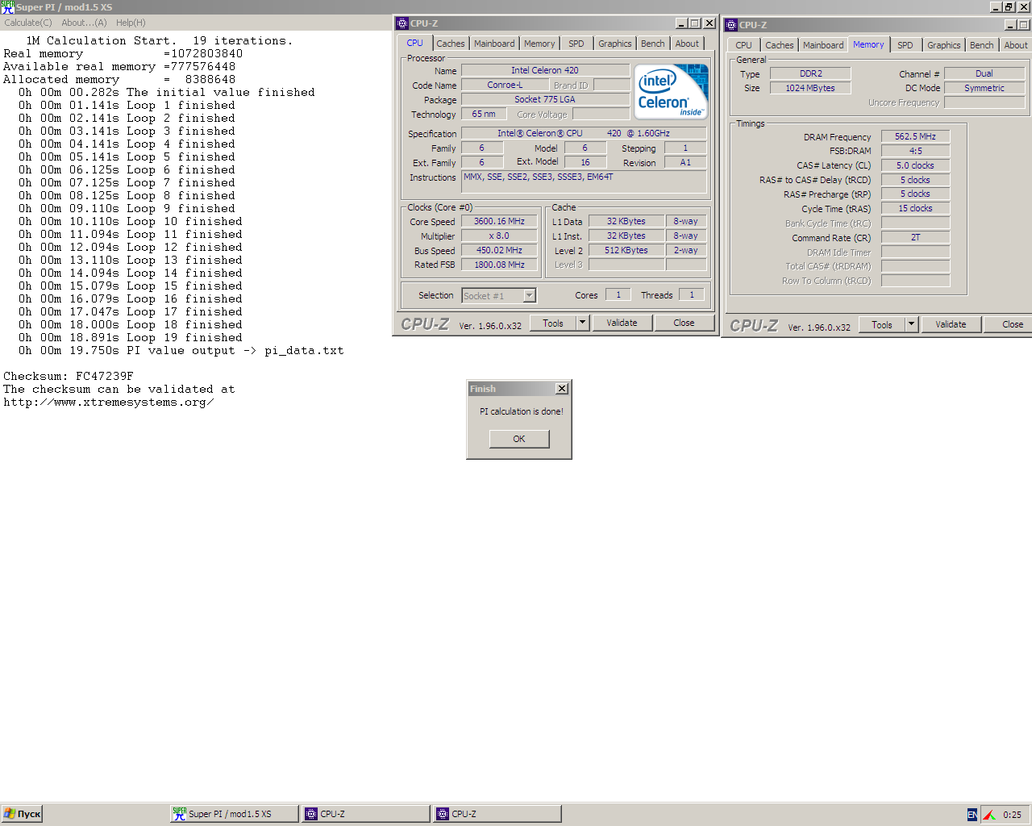
Task: Click Validate in second CPU-Z window
Action: (x=951, y=325)
